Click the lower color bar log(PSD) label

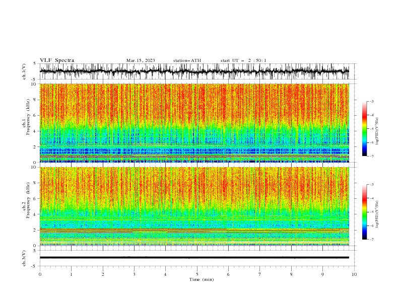point(377,214)
